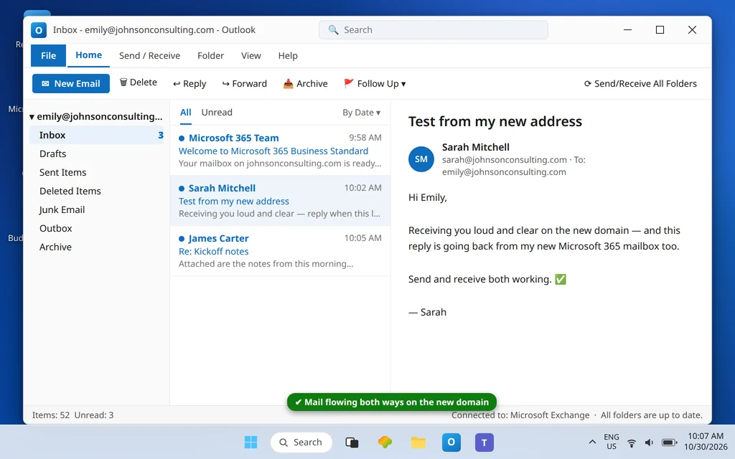Maximize the Outlook window
Viewport: 735px width, 459px height.
(660, 29)
